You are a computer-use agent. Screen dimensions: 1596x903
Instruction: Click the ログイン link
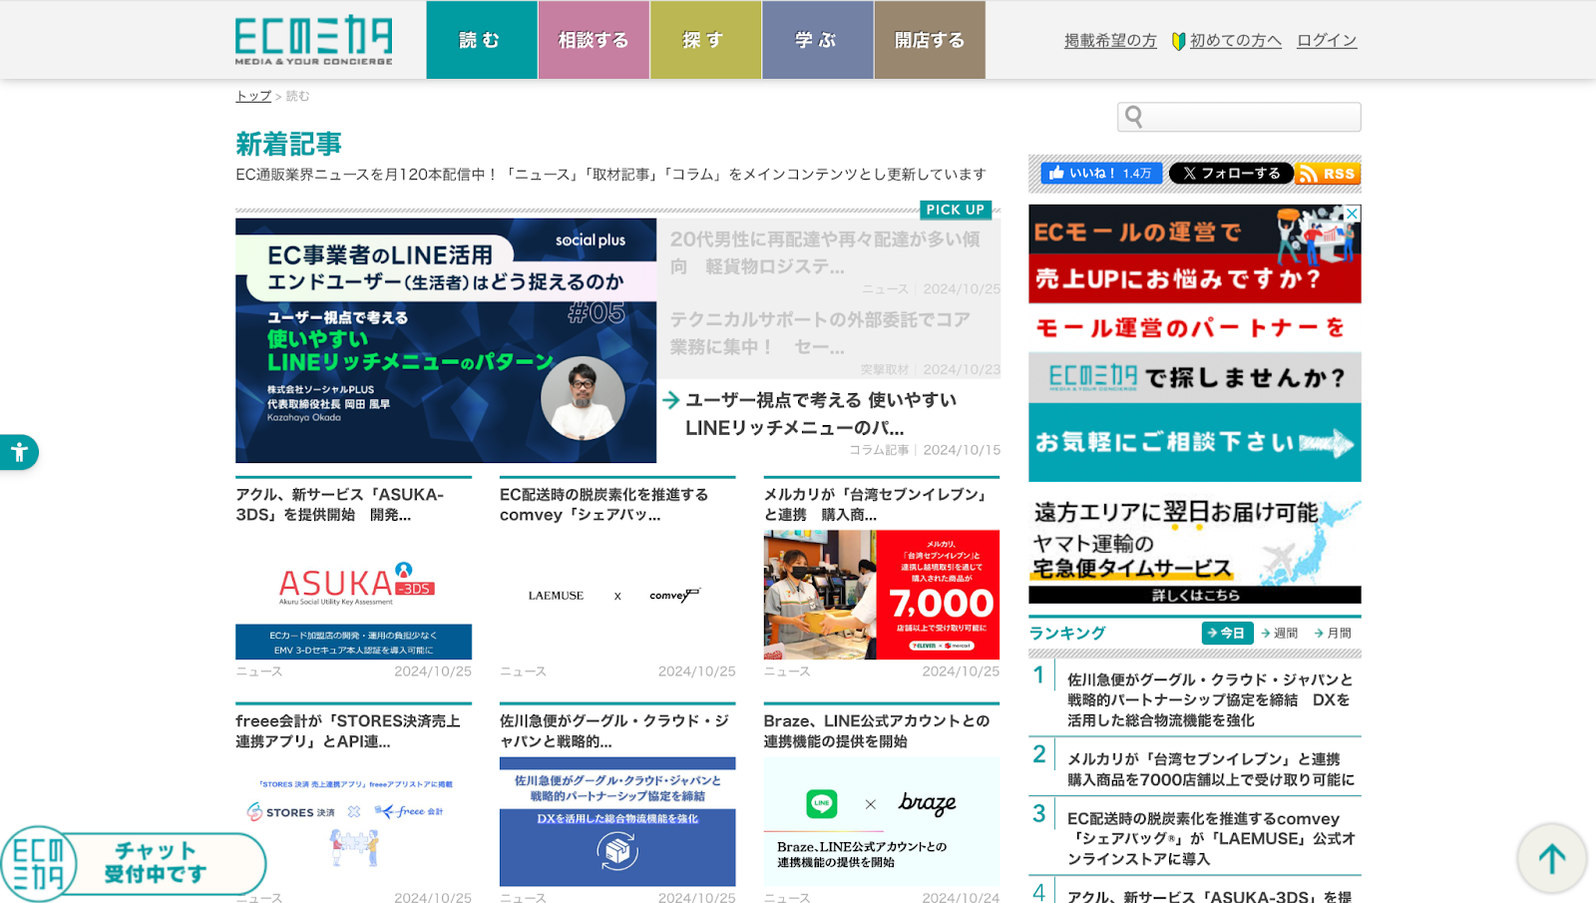point(1326,41)
